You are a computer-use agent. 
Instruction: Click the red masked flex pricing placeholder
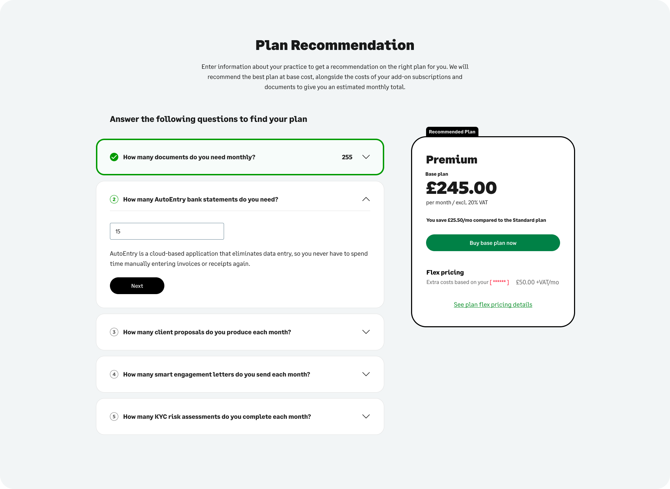pos(499,282)
